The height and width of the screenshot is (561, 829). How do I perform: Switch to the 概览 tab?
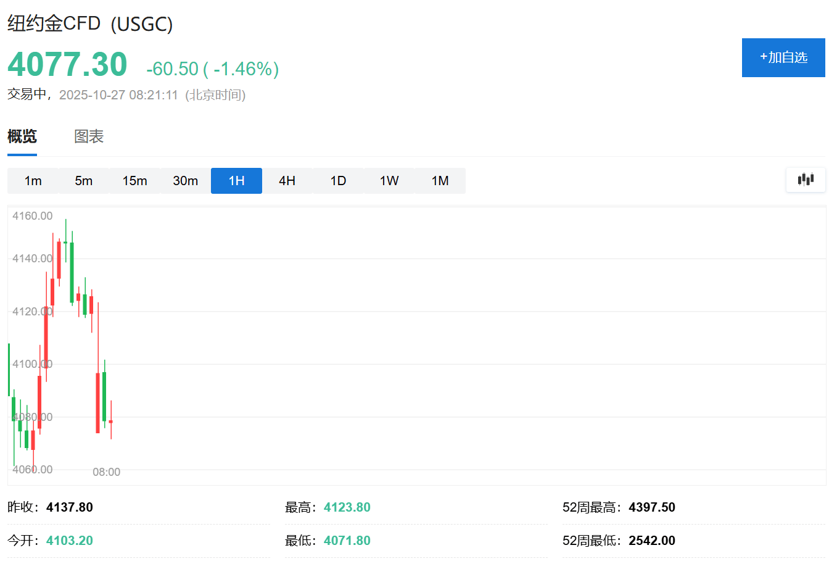22,136
